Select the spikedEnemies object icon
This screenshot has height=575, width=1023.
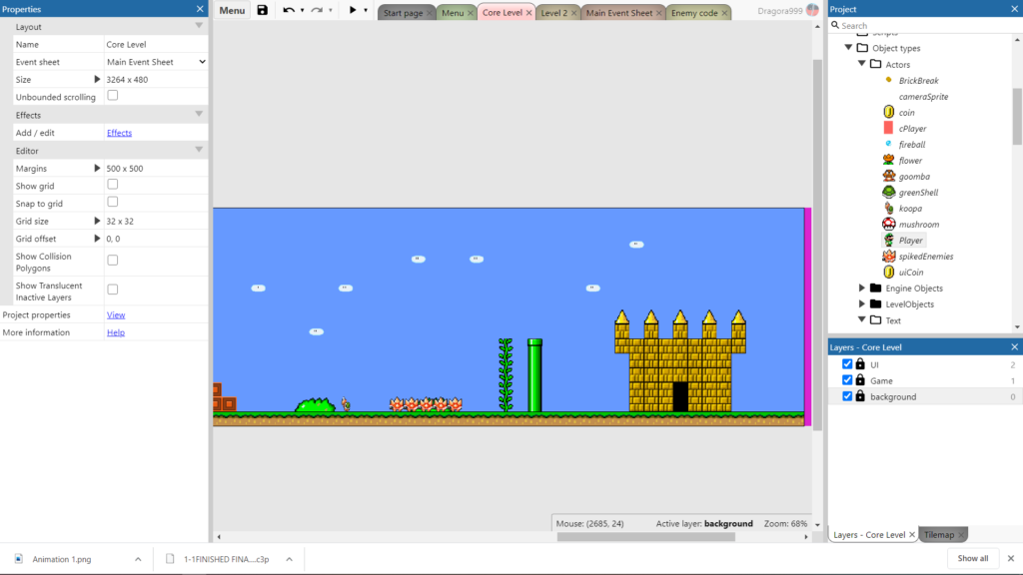coord(888,256)
